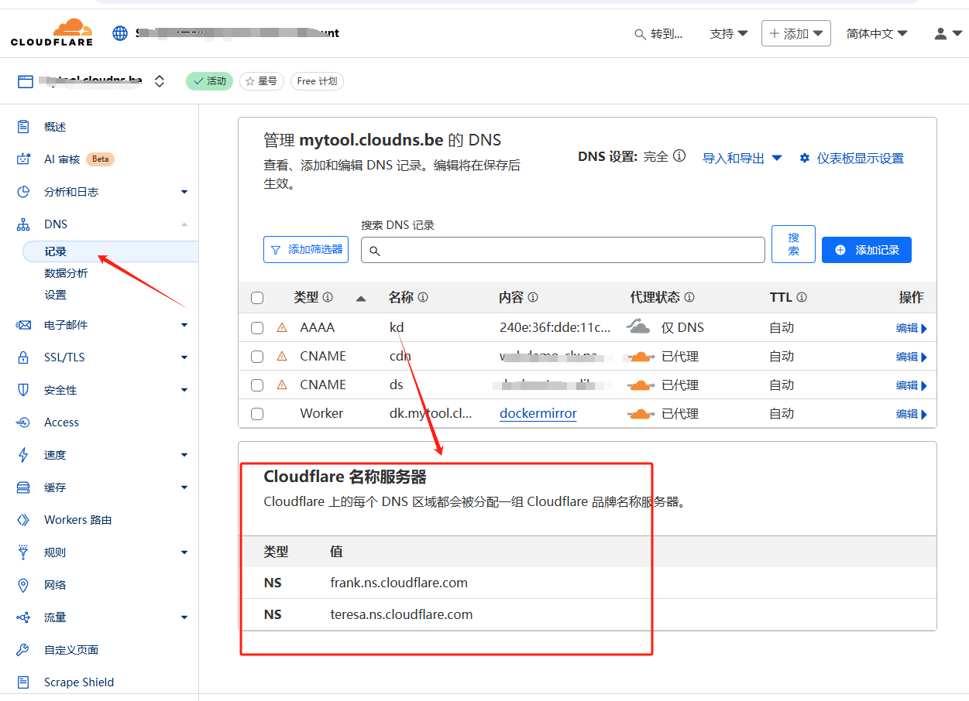Expand the SSL/TLS sidebar section
The width and height of the screenshot is (969, 701).
point(184,357)
